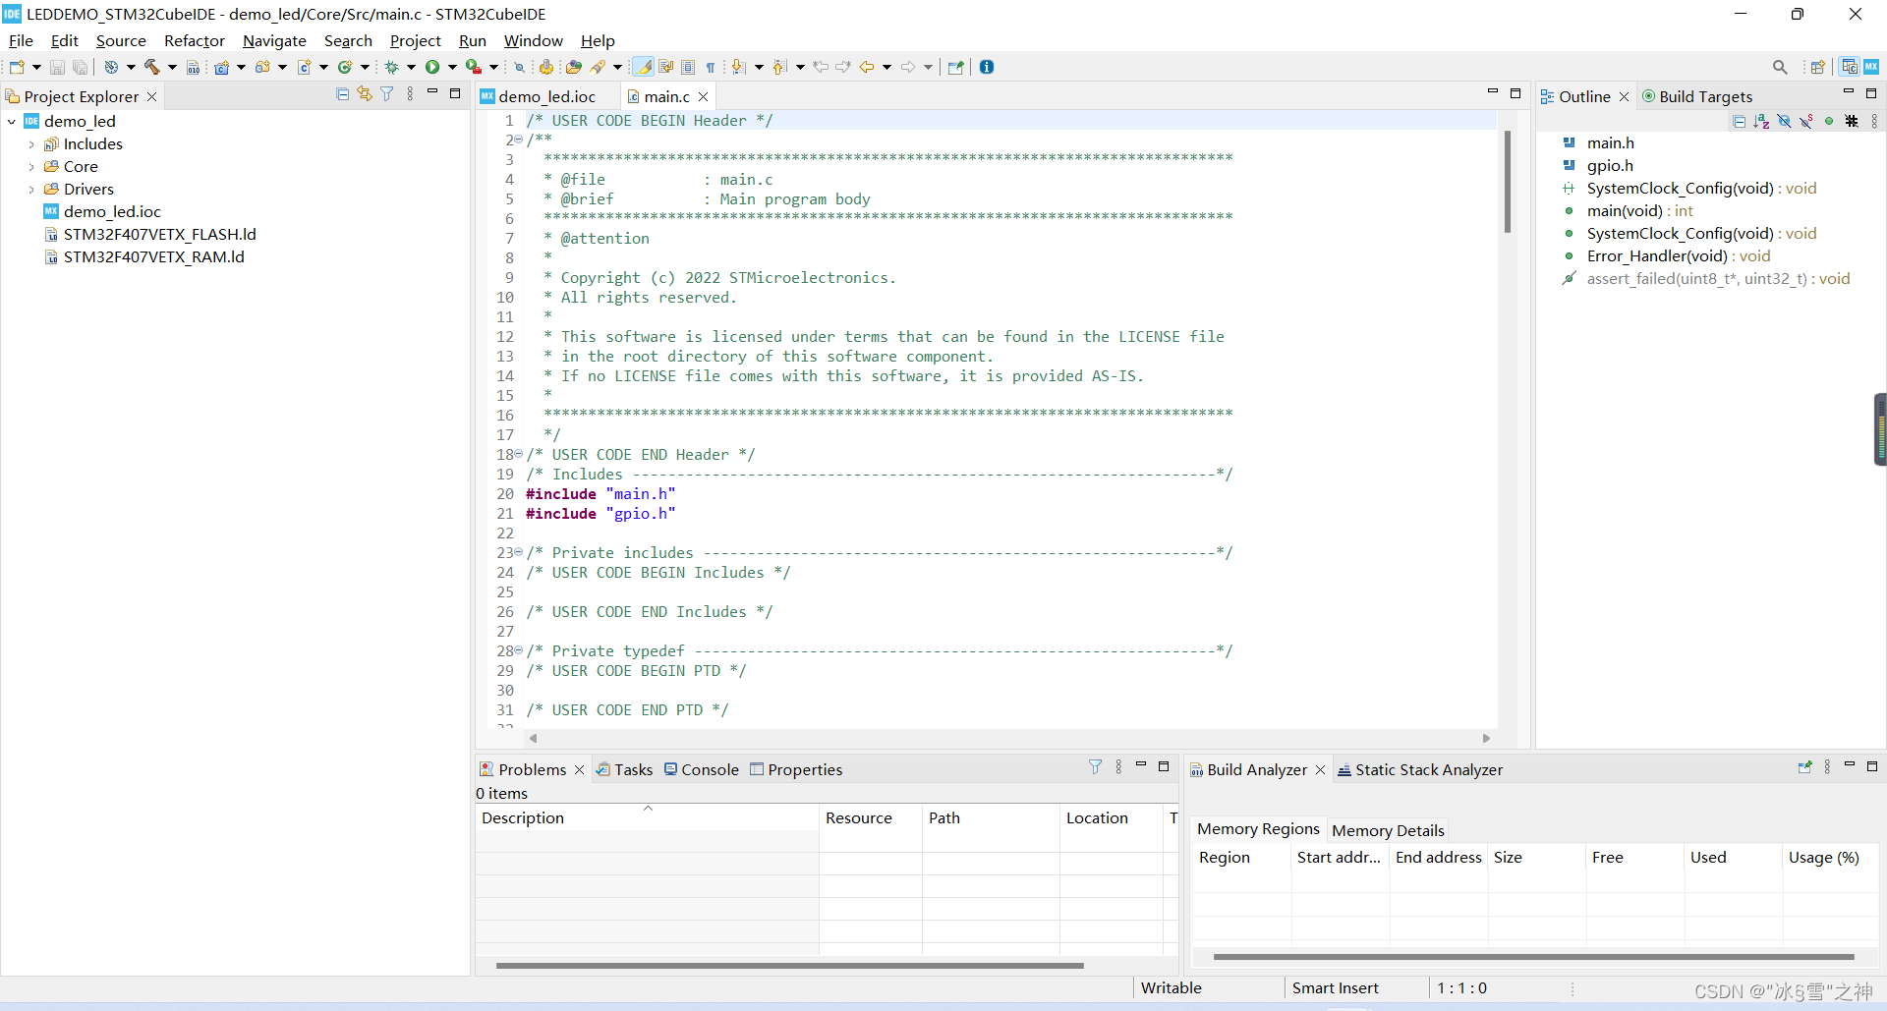Go to previous annotation icon
Viewport: 1887px width, 1011px height.
(x=779, y=67)
